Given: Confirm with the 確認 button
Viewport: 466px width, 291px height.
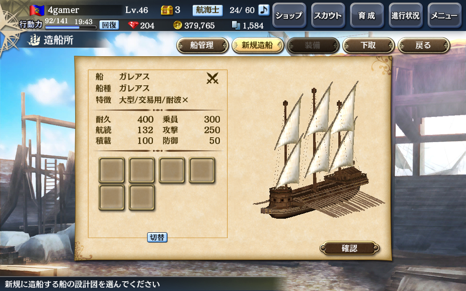Looking at the screenshot, I should point(349,248).
